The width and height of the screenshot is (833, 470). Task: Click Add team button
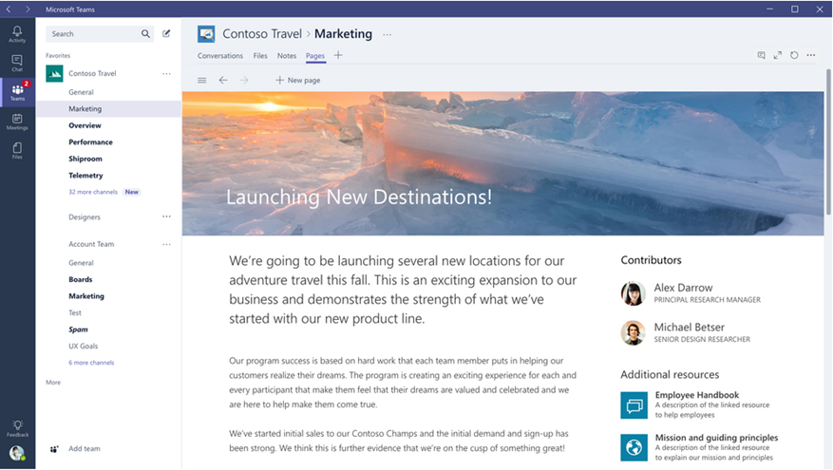click(75, 449)
